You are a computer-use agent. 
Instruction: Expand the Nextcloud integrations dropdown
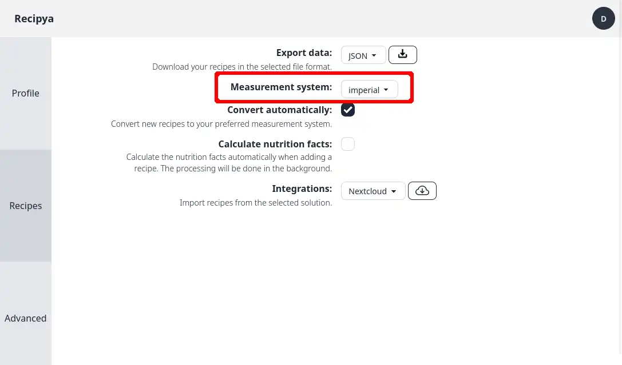pyautogui.click(x=373, y=191)
